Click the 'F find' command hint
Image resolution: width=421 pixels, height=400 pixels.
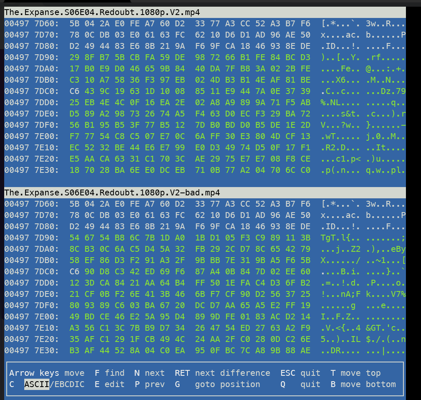point(110,373)
